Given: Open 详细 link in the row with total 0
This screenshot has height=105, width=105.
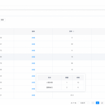Looking at the screenshot, I should click(33, 38).
